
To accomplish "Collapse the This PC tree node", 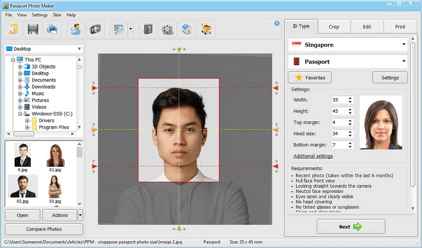I will click(12, 60).
